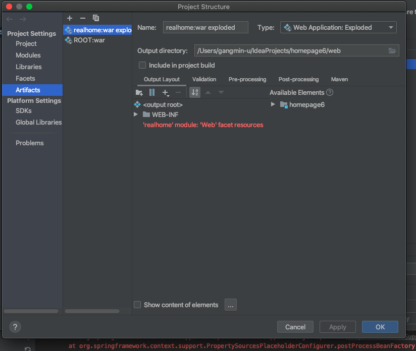Image resolution: width=416 pixels, height=351 pixels.
Task: Select realhome:war exploded artifact
Action: (x=97, y=30)
